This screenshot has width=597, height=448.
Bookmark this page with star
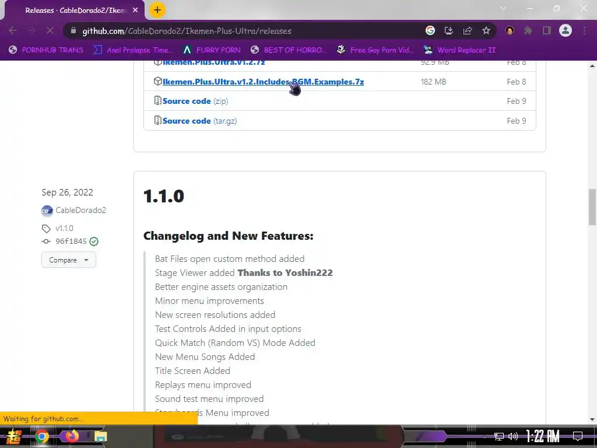click(x=486, y=30)
